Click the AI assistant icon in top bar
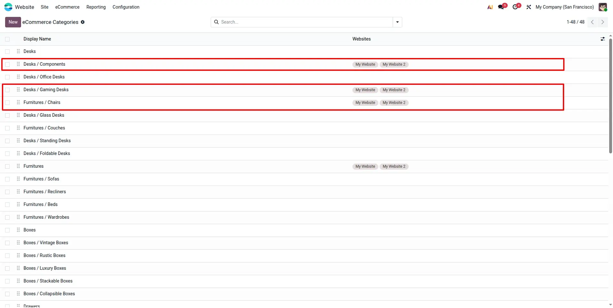613x308 pixels. pos(490,7)
